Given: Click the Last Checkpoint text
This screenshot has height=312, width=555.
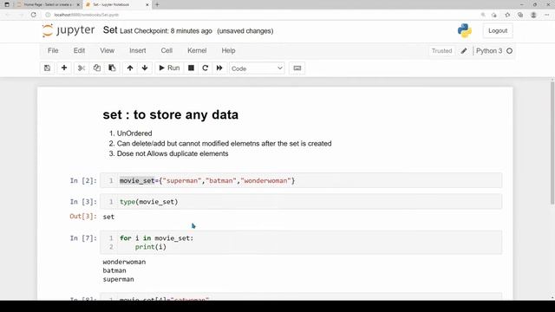Looking at the screenshot, I should point(166,31).
